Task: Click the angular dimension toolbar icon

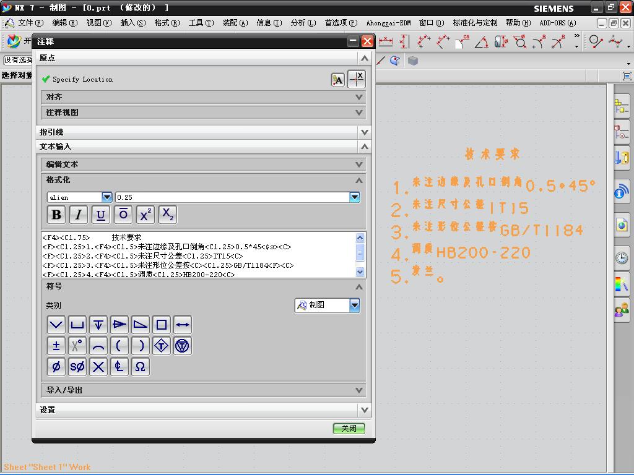Action: click(x=482, y=41)
